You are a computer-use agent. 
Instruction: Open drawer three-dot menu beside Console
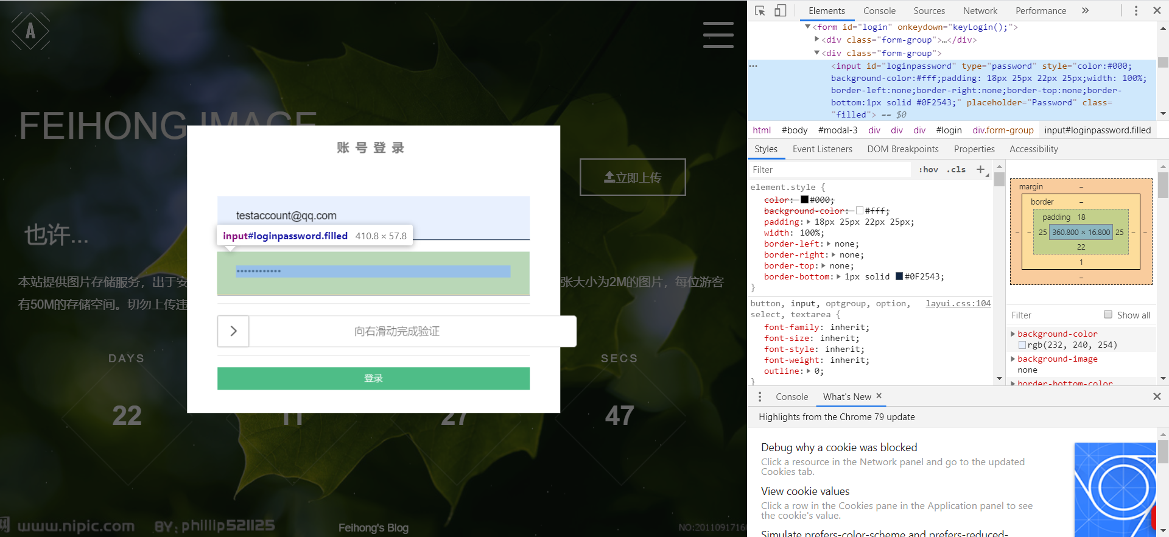(x=760, y=397)
